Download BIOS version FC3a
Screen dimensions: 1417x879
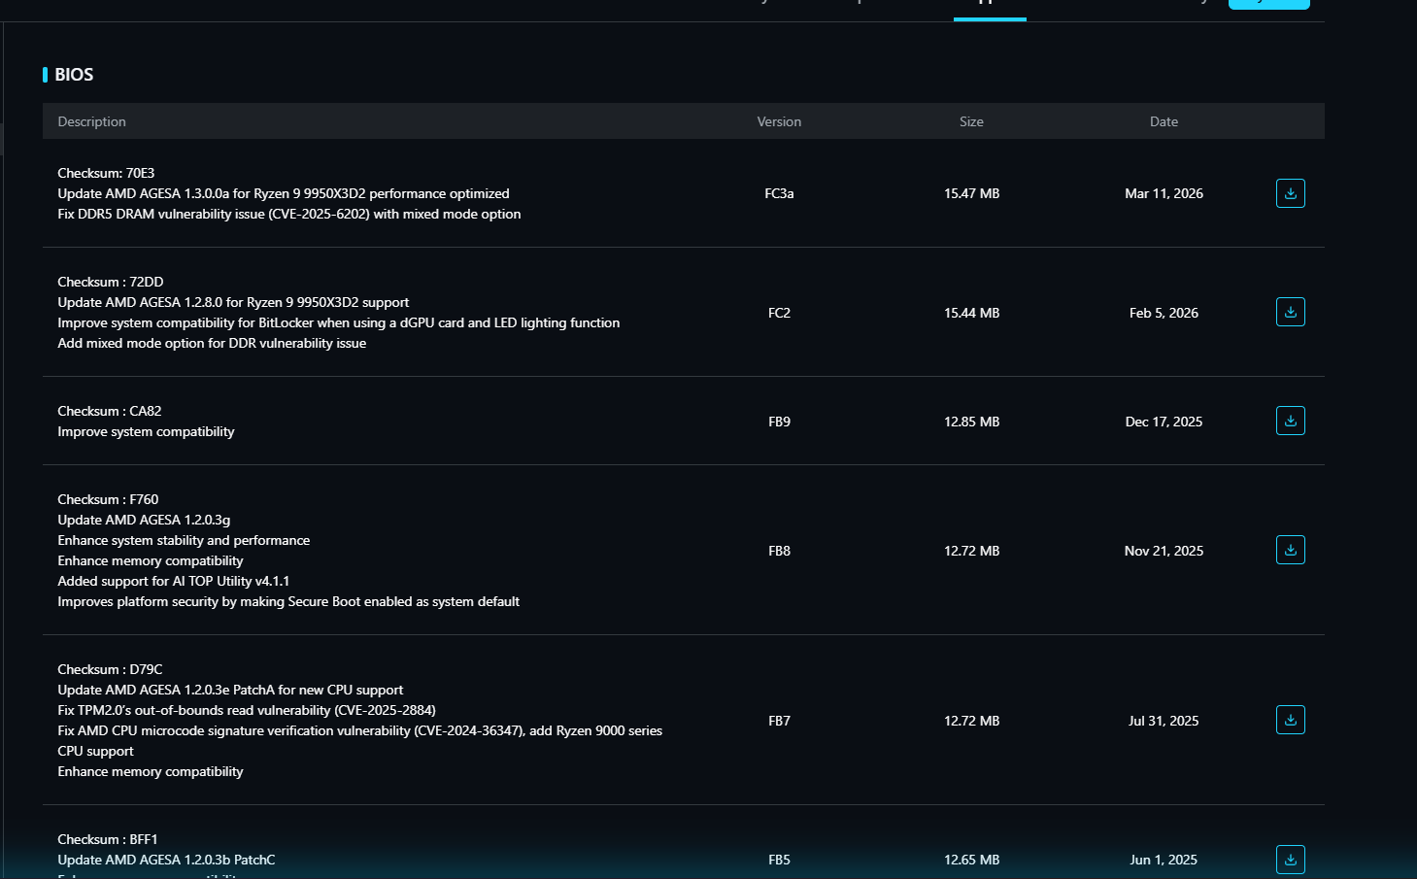(x=1290, y=193)
